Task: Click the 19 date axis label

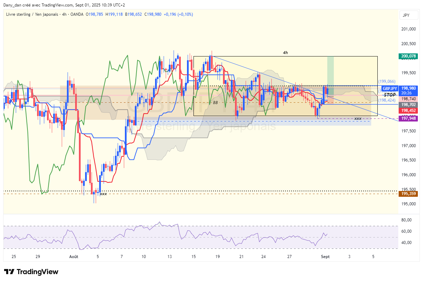Action: (x=218, y=256)
